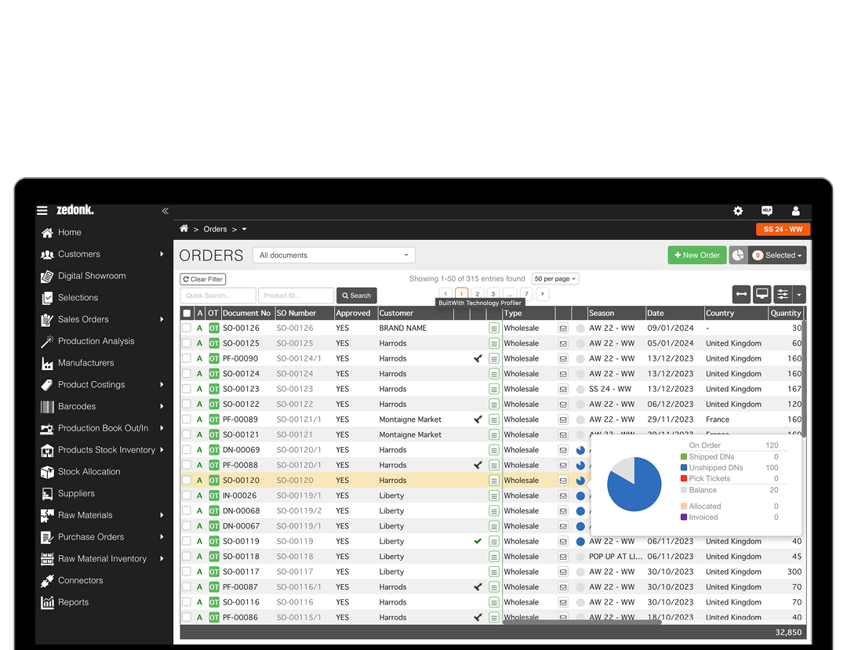Collapse the sidebar with double chevron
Viewport: 847px width, 650px height.
tap(165, 211)
